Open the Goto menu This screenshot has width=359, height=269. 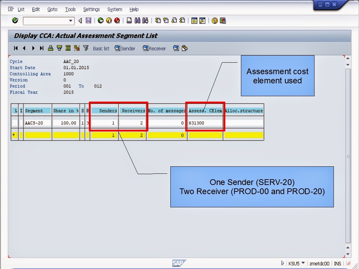click(x=52, y=9)
